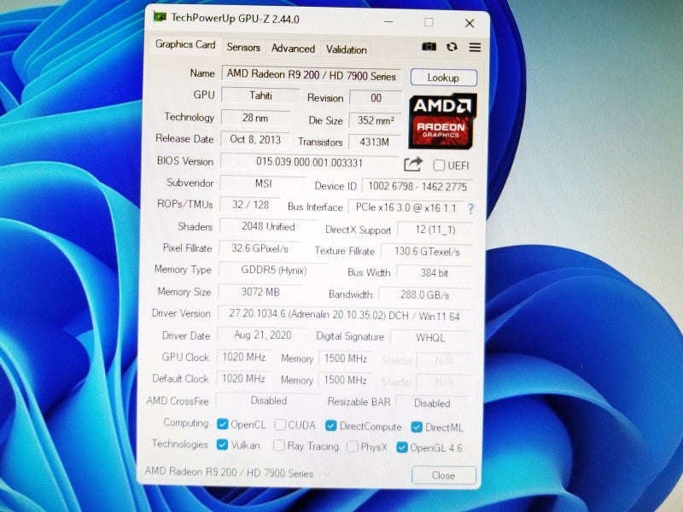Click Memory 1500 MHz in Default Clock row

tap(345, 380)
